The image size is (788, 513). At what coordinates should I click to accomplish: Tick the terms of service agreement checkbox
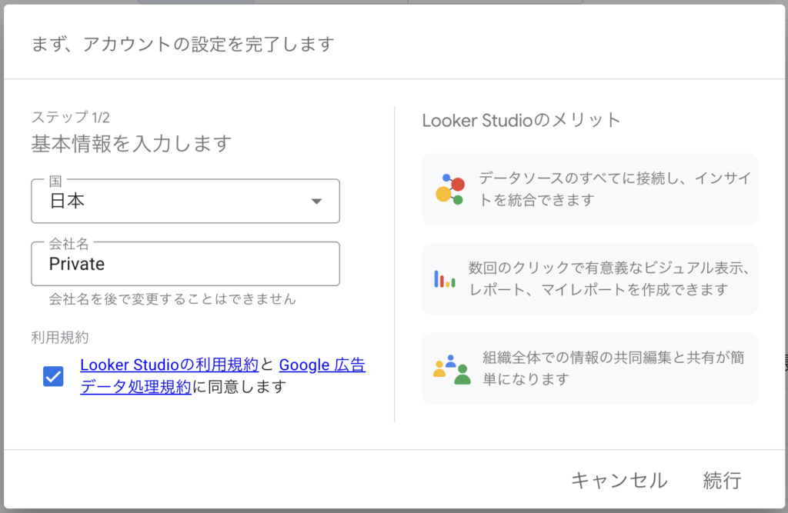point(53,376)
